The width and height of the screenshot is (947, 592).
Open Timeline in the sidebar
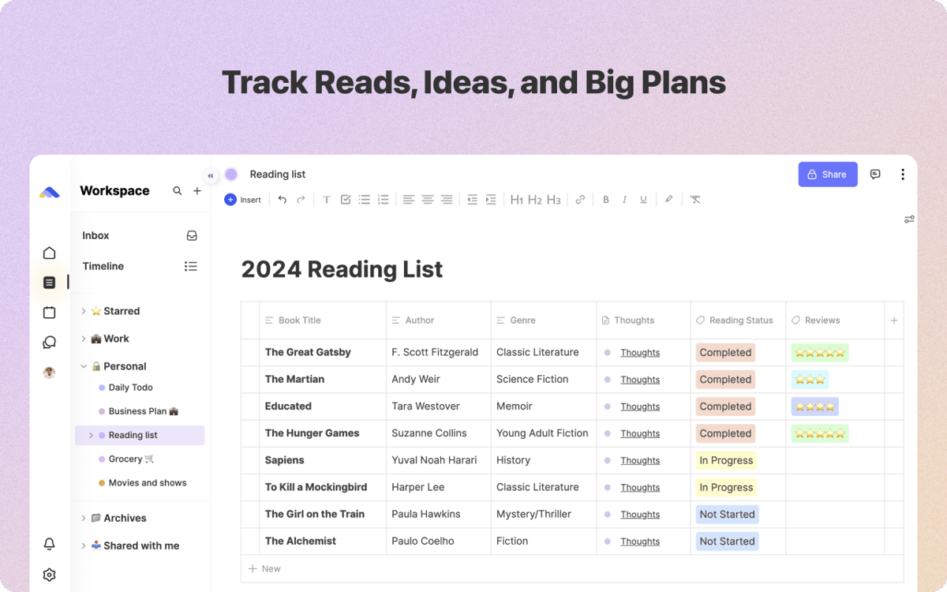pyautogui.click(x=103, y=266)
